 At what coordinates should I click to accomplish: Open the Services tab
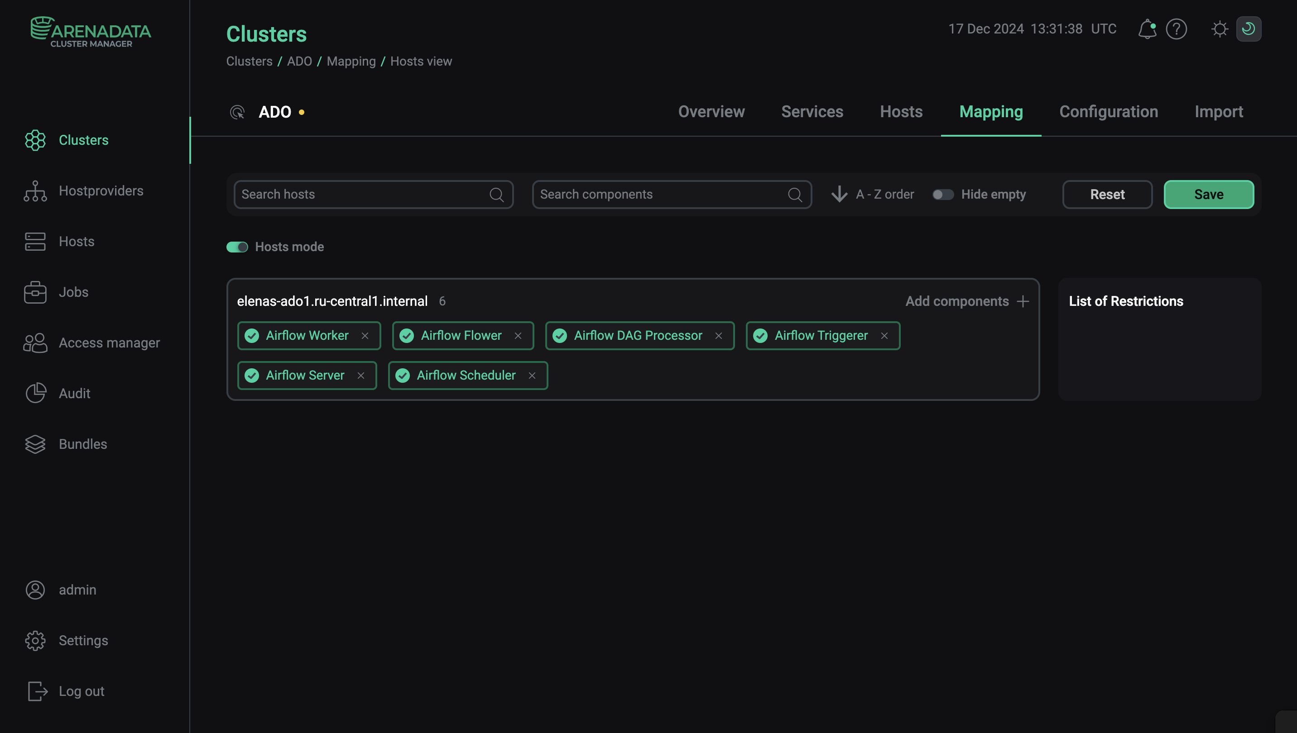[812, 111]
